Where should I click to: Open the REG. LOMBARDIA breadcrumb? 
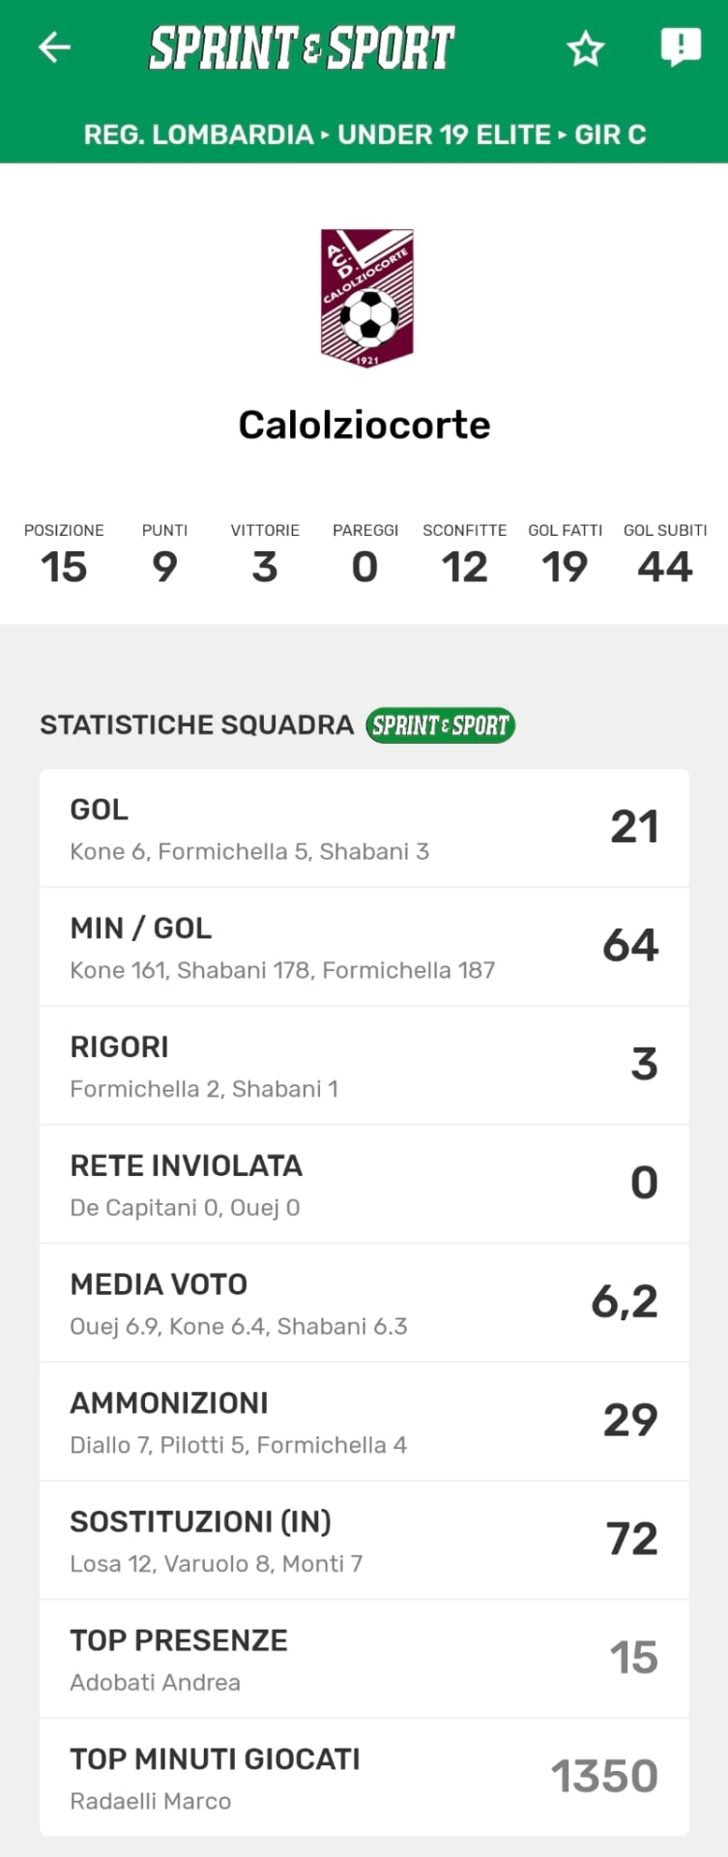pos(198,134)
